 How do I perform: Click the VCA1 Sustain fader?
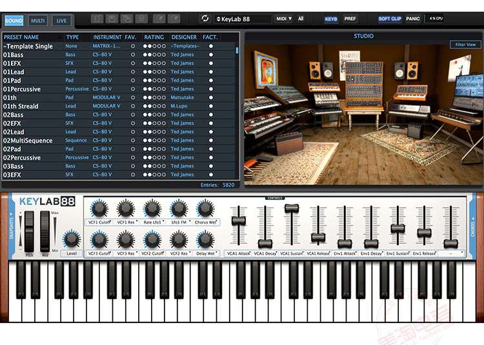292,209
